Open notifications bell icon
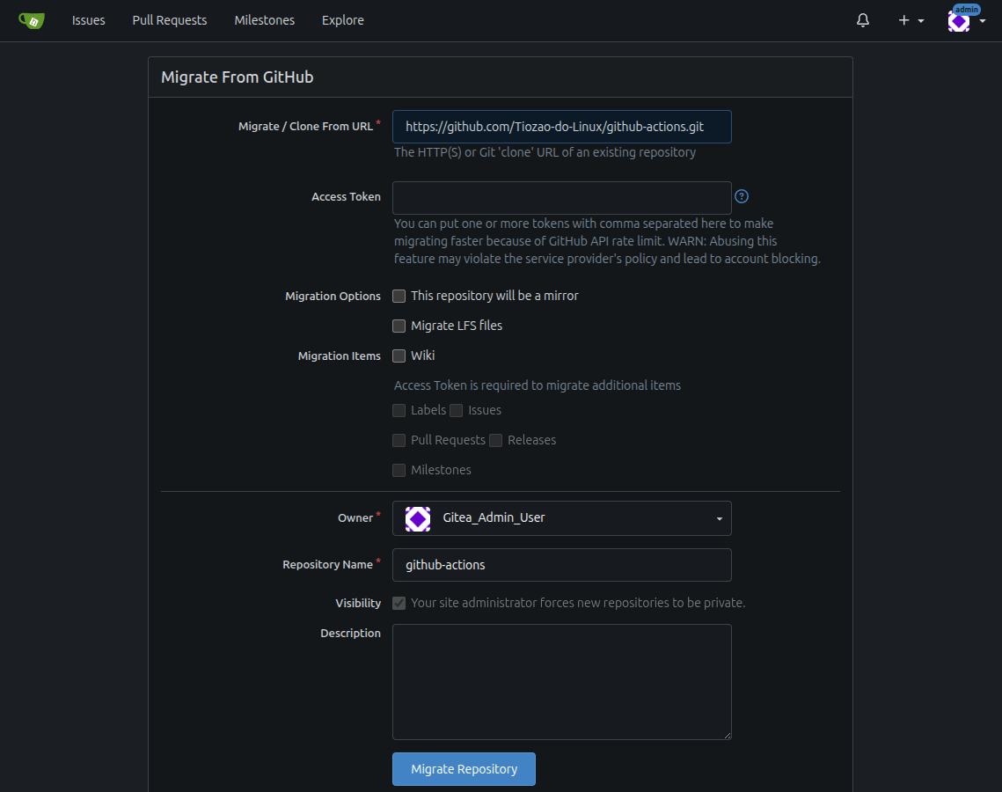Screen dimensions: 1002x792 pos(863,20)
